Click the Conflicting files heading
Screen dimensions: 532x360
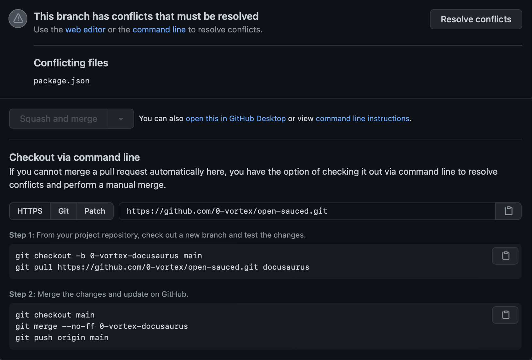pyautogui.click(x=71, y=63)
